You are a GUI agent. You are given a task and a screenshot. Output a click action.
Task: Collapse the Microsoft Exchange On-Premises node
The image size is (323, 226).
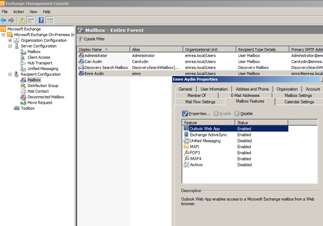click(x=3, y=34)
